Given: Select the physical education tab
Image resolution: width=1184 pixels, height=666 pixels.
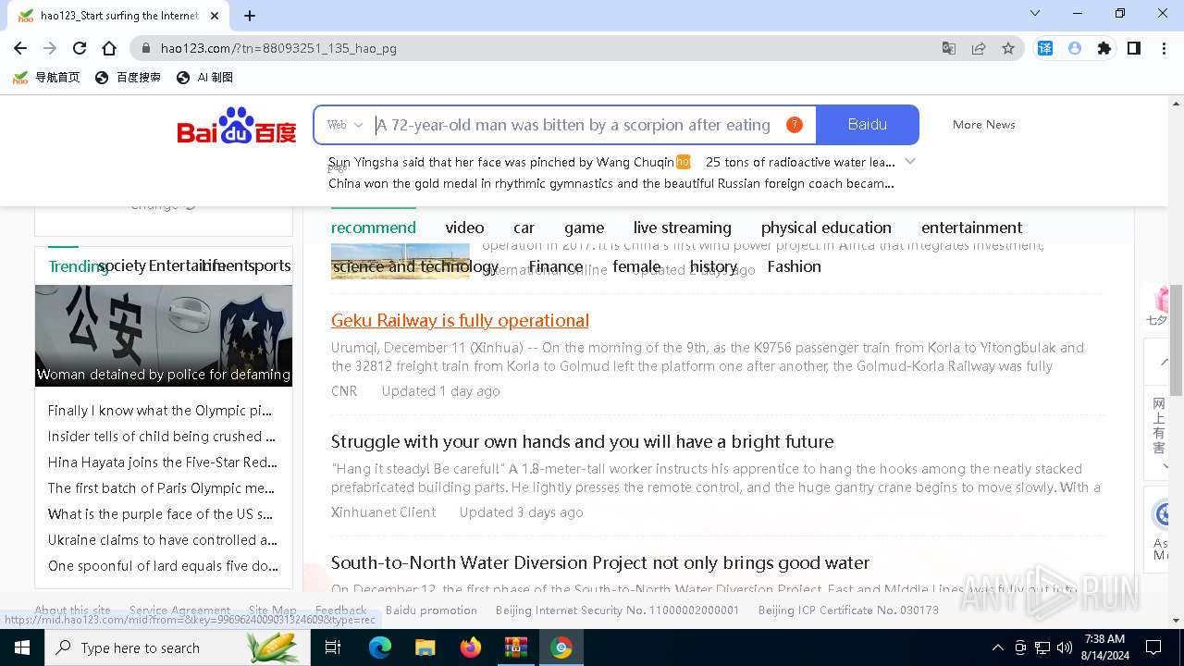Looking at the screenshot, I should [x=826, y=228].
